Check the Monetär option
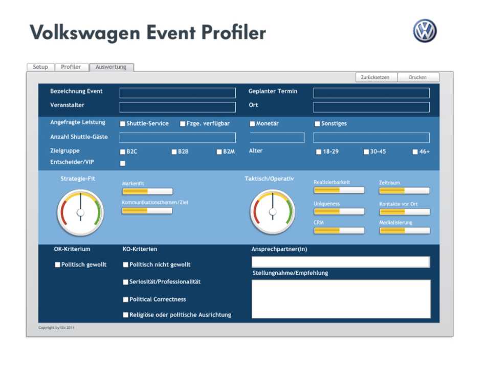This screenshot has height=367, width=486. coord(252,124)
